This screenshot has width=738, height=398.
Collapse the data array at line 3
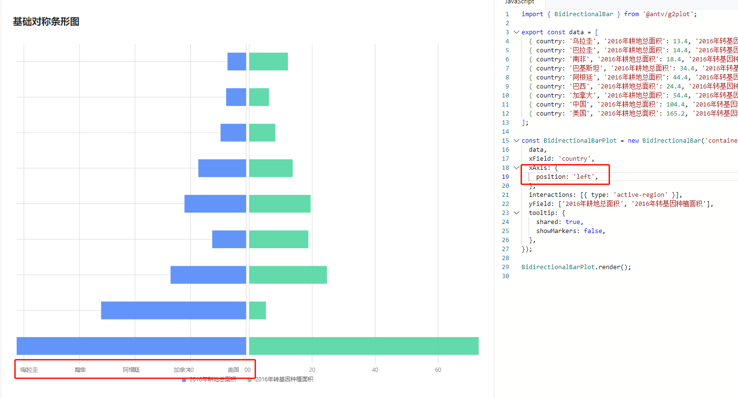point(516,32)
